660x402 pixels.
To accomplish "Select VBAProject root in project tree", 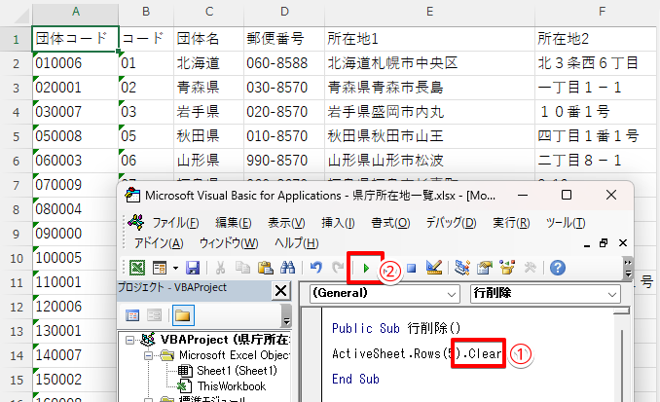I will pos(225,340).
